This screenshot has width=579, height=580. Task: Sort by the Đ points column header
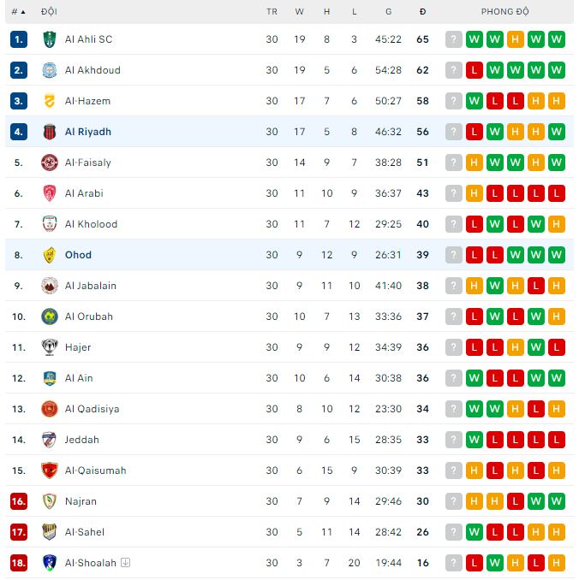pyautogui.click(x=422, y=12)
